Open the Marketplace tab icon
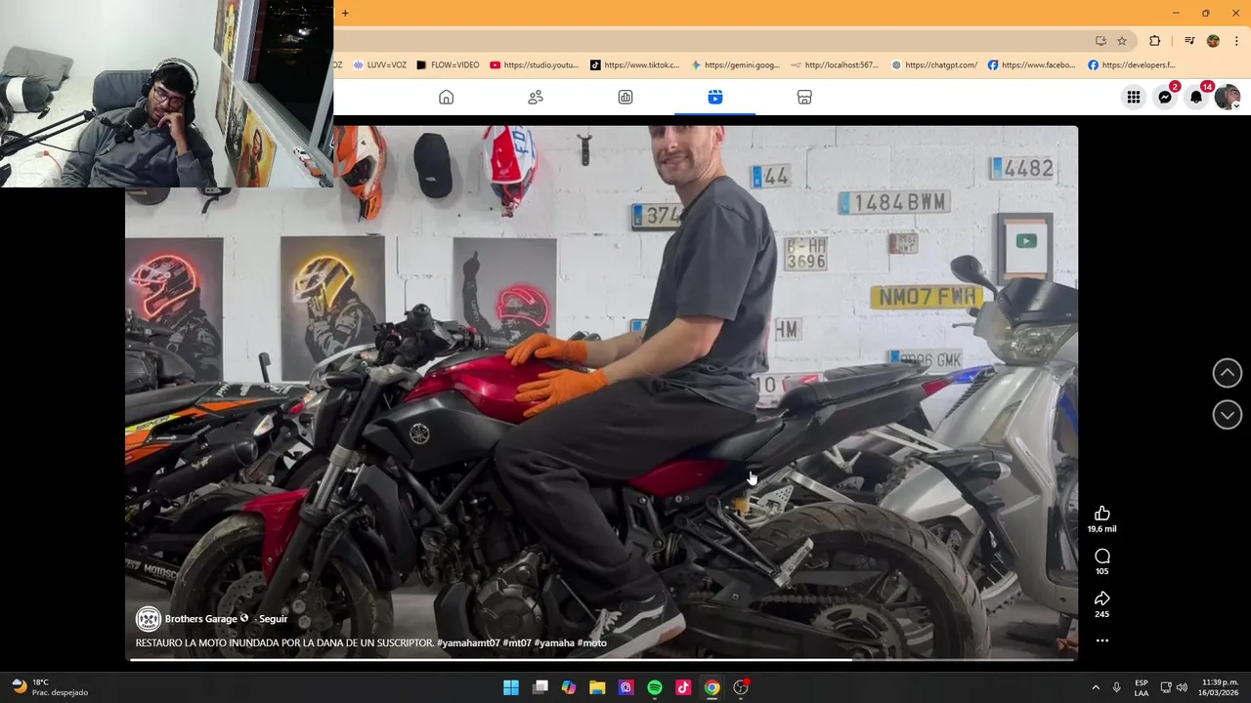Image resolution: width=1251 pixels, height=703 pixels. (804, 97)
